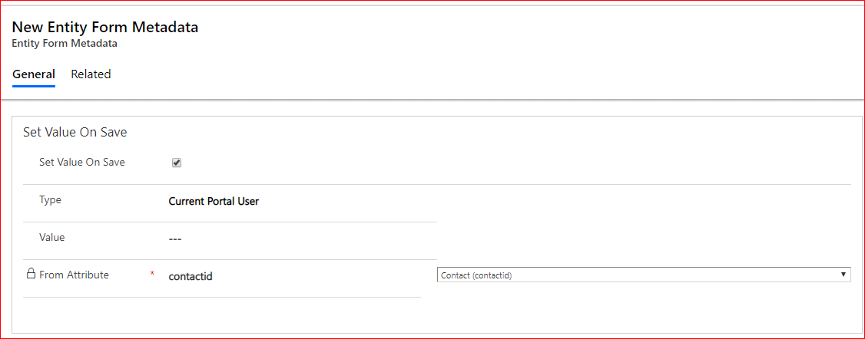The height and width of the screenshot is (339, 865).
Task: Open the Related tab
Action: point(91,74)
